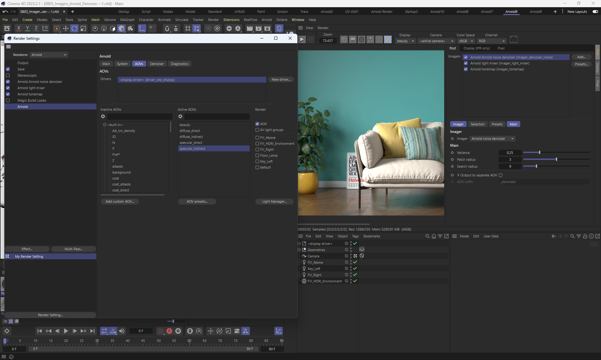Open the Display beauty dropdown

[x=405, y=41]
